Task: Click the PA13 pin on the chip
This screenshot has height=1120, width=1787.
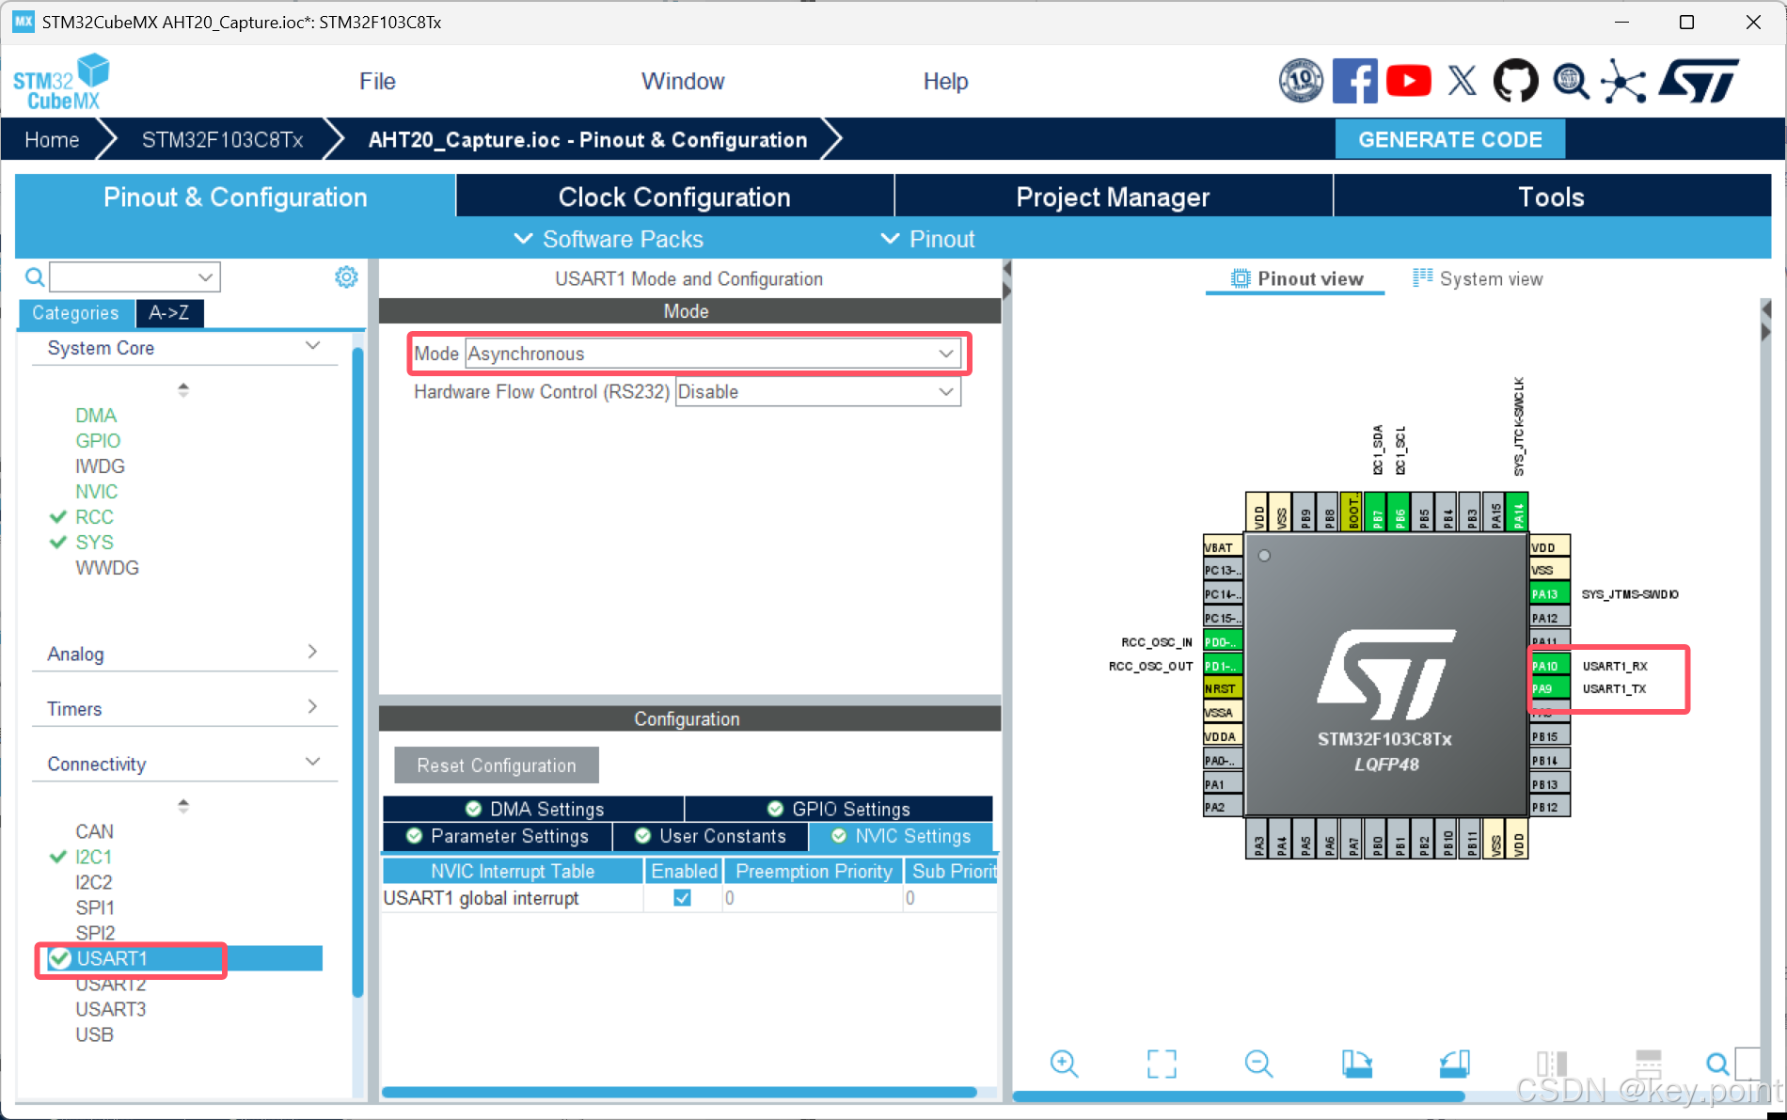Action: coord(1549,594)
